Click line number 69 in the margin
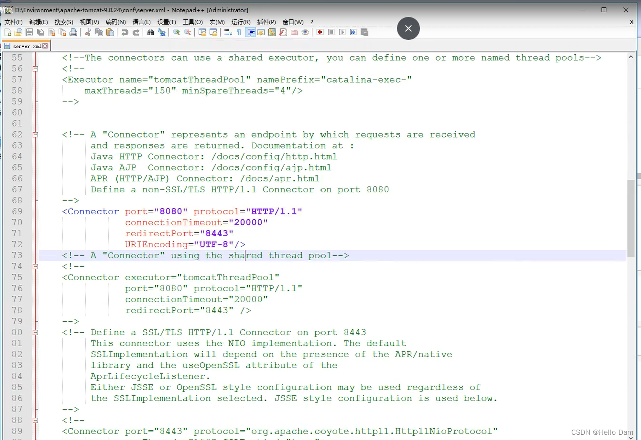641x440 pixels. 17,211
